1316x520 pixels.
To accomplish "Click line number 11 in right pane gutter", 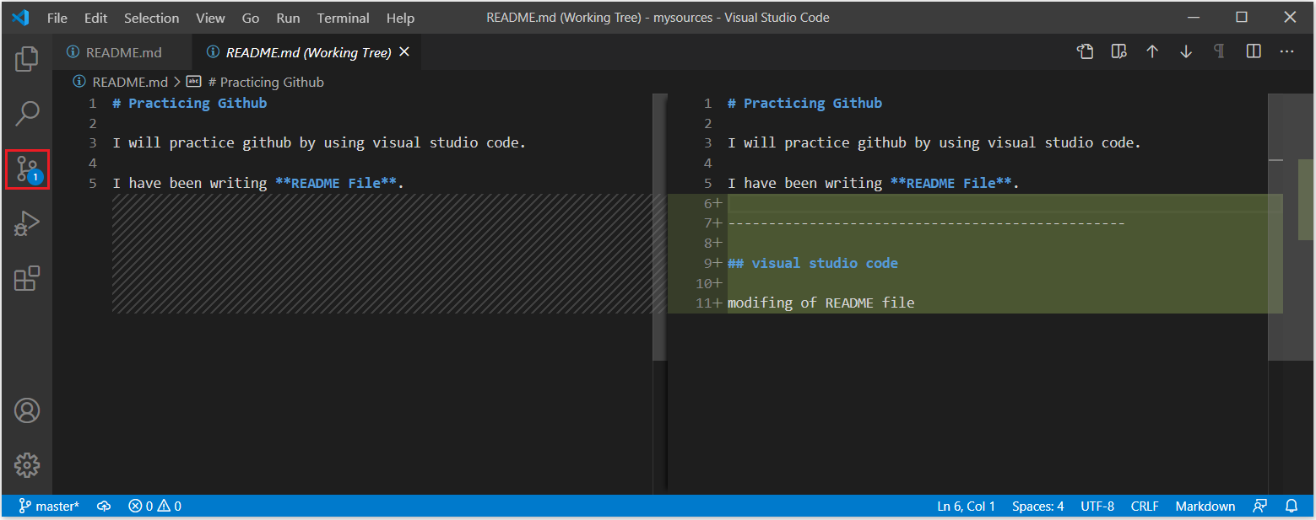I will tap(704, 303).
